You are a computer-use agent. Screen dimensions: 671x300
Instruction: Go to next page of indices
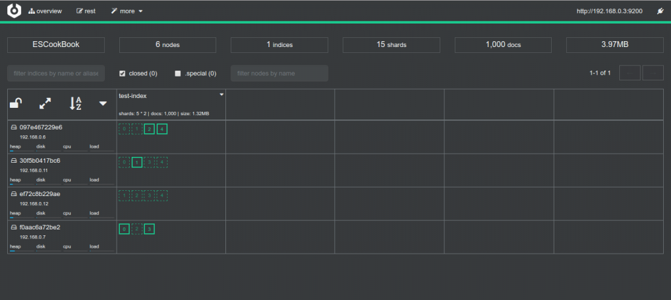653,73
